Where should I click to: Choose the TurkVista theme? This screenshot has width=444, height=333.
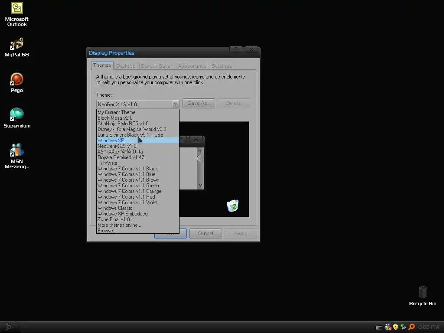click(x=137, y=163)
